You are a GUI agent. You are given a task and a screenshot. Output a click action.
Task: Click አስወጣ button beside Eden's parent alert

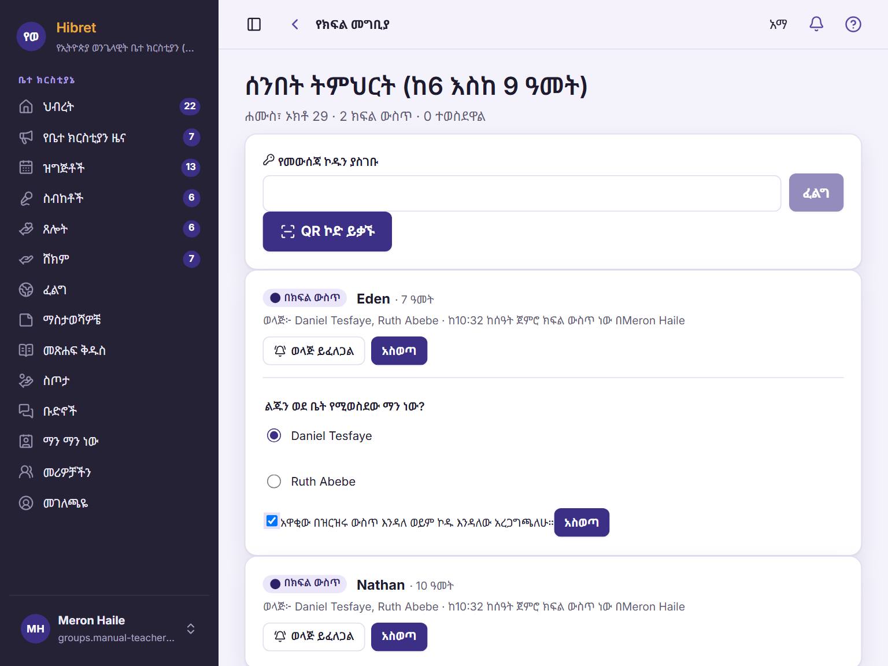399,351
